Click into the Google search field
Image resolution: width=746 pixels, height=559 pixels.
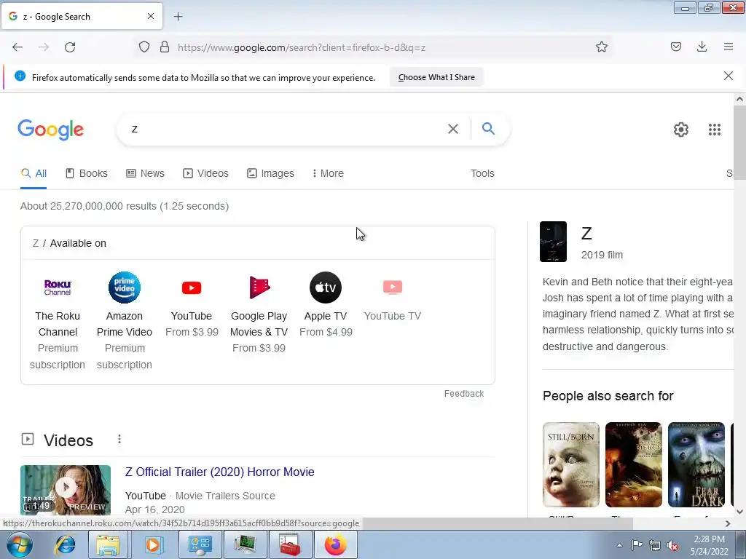tap(286, 129)
